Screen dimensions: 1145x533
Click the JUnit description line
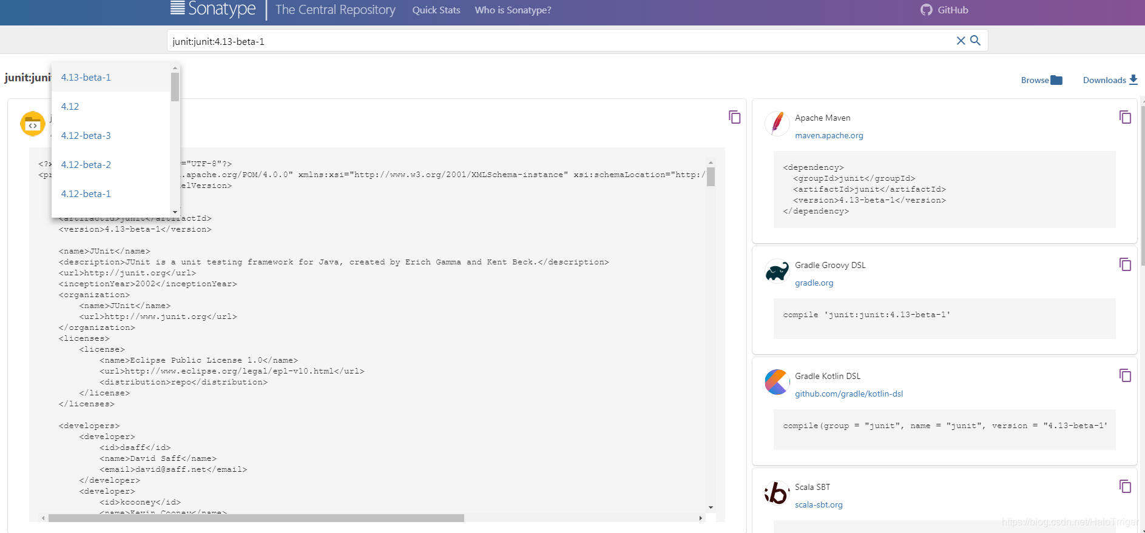click(334, 262)
